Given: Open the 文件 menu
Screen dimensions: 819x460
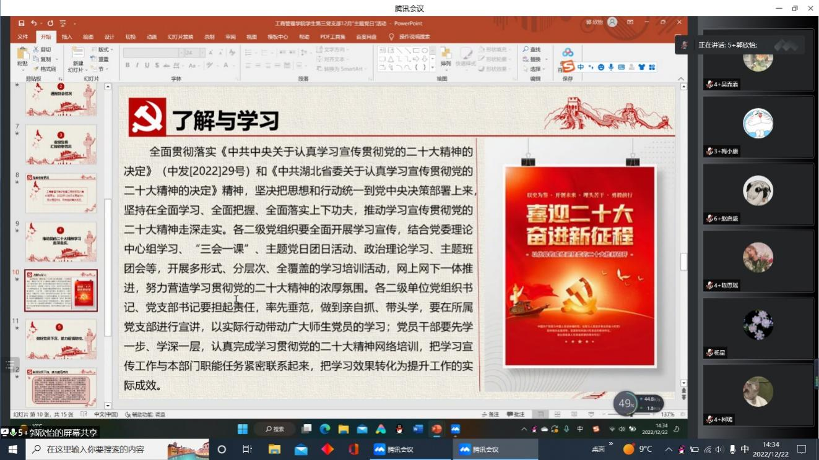Looking at the screenshot, I should click(24, 36).
